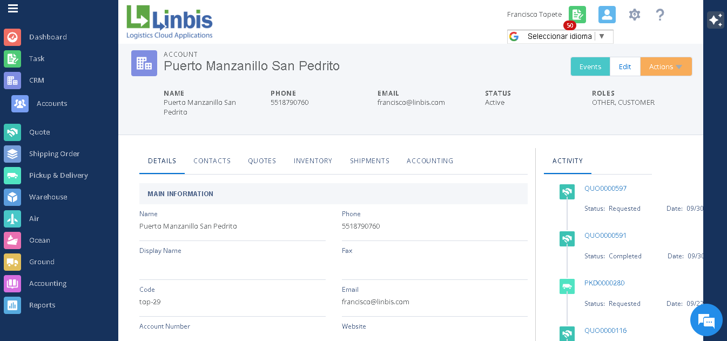
Task: Open quote QUO0000116 link
Action: pyautogui.click(x=605, y=331)
